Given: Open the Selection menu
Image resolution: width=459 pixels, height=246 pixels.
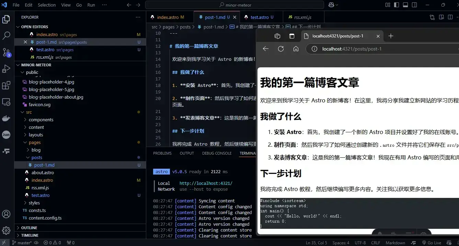Looking at the screenshot, I should (x=47, y=5).
